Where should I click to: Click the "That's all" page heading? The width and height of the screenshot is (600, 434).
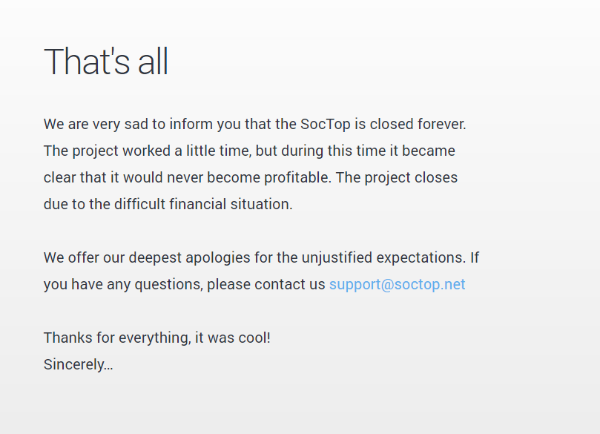point(106,62)
